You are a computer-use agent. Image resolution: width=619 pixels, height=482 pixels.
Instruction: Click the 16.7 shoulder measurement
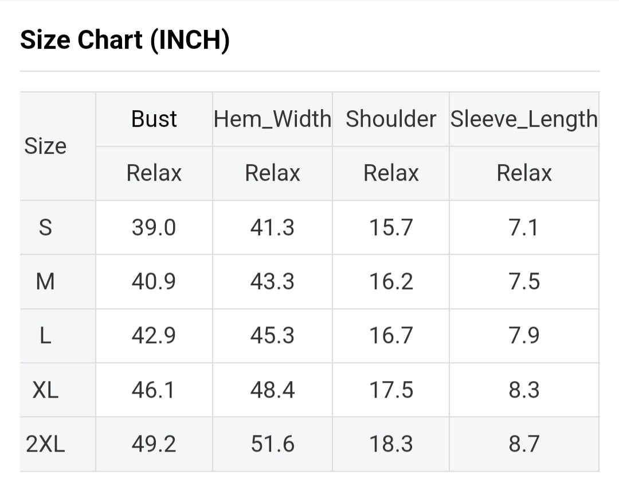(391, 336)
